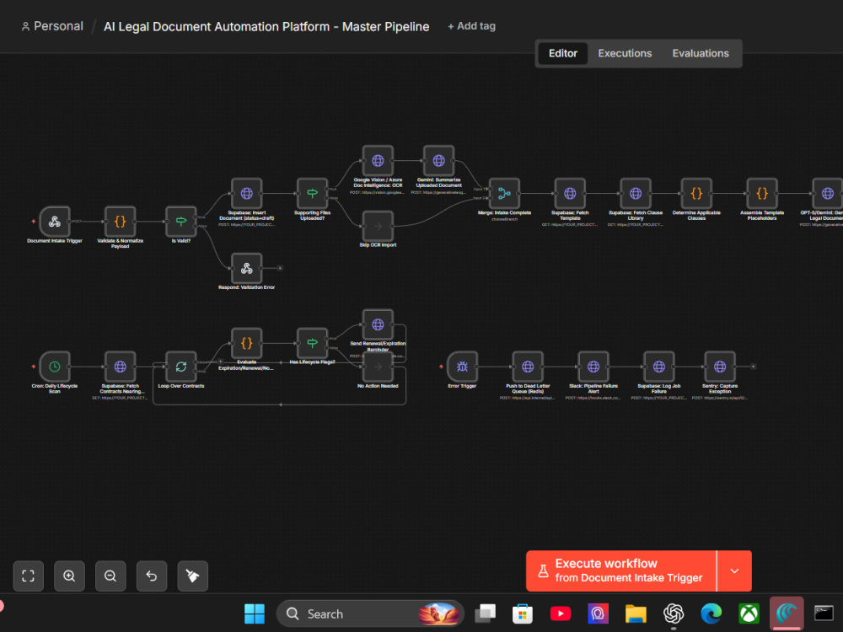Select Supporting Files Uploaded? node
Image resolution: width=843 pixels, height=632 pixels.
313,194
